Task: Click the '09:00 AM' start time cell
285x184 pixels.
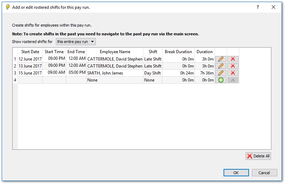Action: tap(54, 73)
